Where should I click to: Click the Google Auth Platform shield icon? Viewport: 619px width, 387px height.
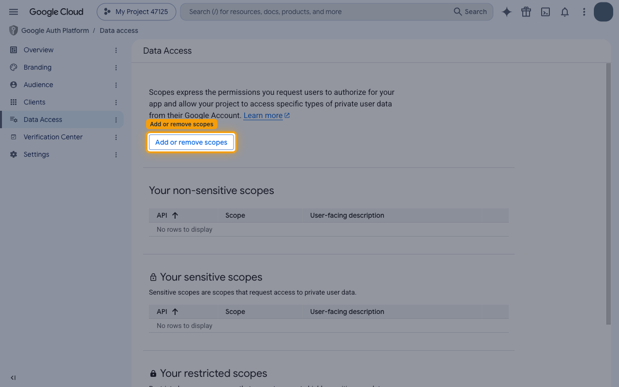(x=14, y=30)
